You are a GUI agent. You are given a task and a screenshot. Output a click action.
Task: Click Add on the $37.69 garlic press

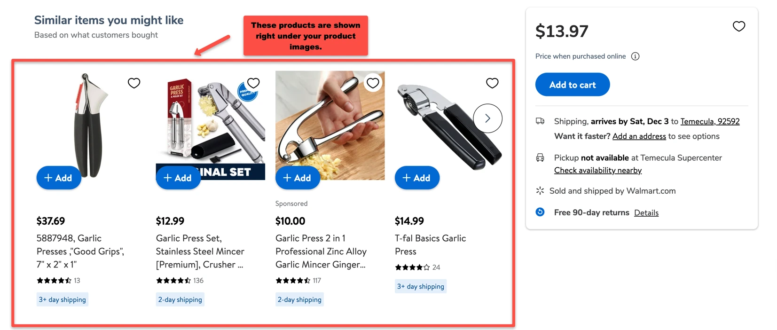click(59, 178)
